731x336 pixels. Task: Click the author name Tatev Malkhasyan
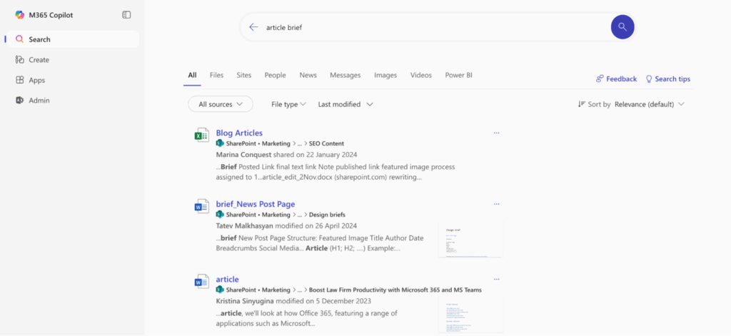[x=245, y=226]
